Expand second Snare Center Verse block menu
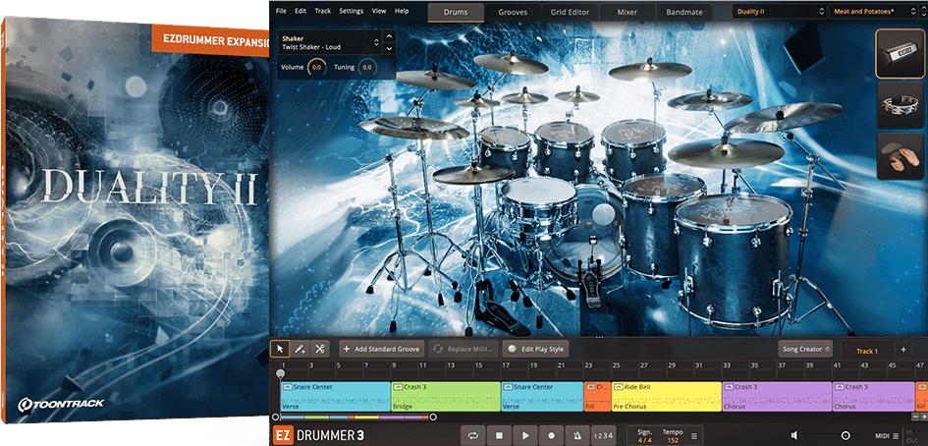Screen dimensions: 928x446 (509, 387)
